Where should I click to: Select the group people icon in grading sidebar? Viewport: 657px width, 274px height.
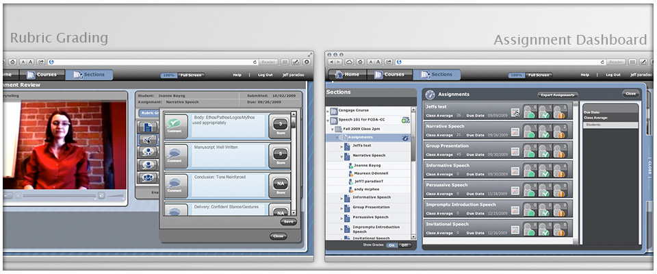point(148,177)
